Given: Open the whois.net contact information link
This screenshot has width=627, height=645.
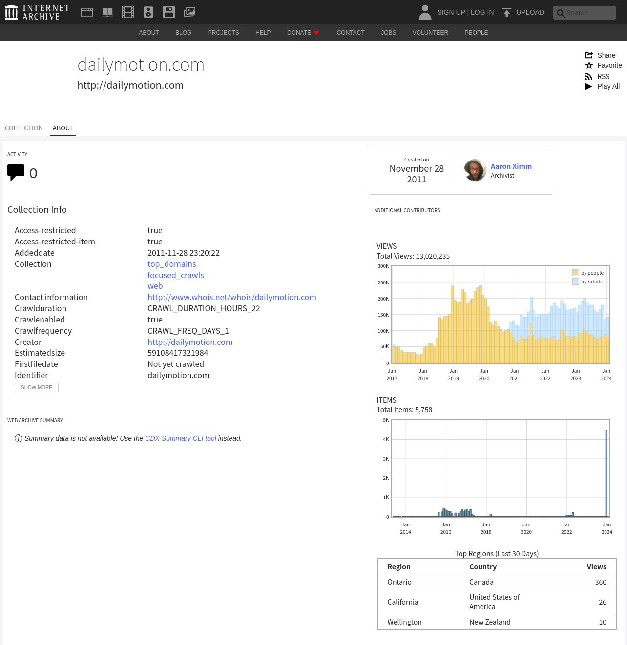Looking at the screenshot, I should point(232,297).
